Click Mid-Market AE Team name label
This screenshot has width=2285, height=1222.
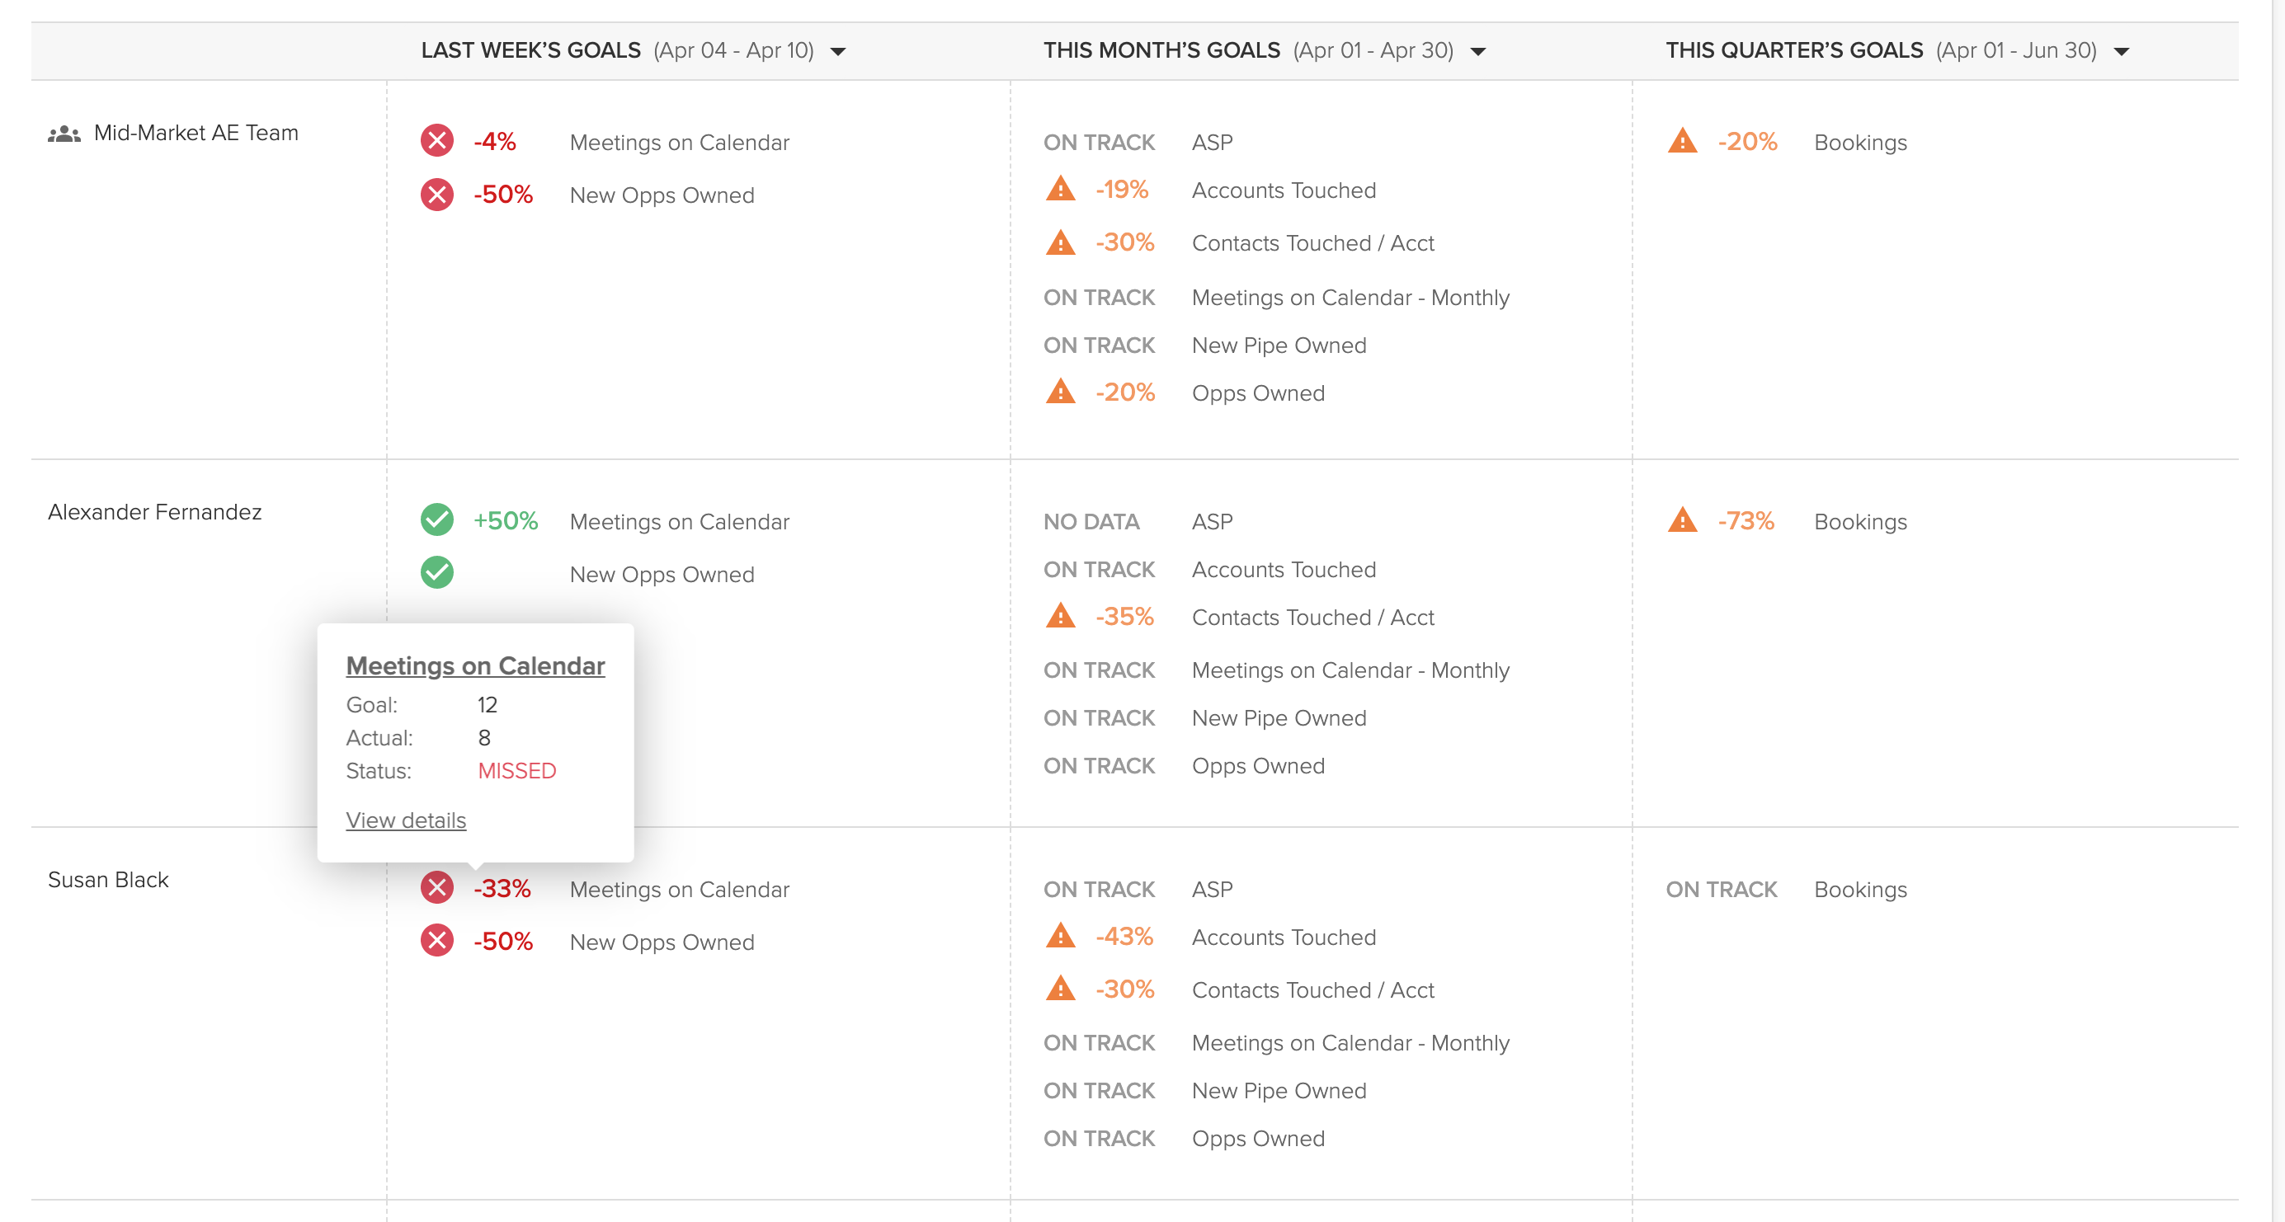click(x=196, y=133)
